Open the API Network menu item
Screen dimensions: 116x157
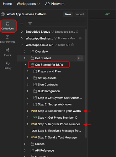[x=55, y=4]
